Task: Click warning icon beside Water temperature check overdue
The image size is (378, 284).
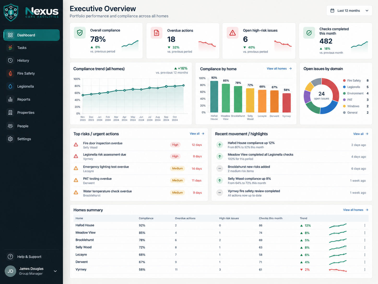Action: coord(76,192)
